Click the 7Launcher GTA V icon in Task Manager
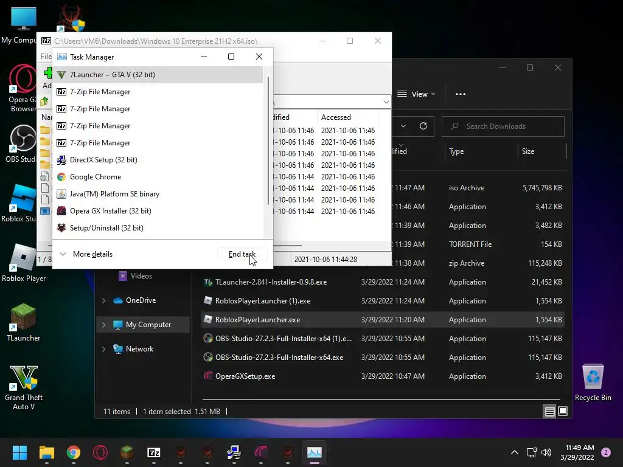 click(x=61, y=75)
